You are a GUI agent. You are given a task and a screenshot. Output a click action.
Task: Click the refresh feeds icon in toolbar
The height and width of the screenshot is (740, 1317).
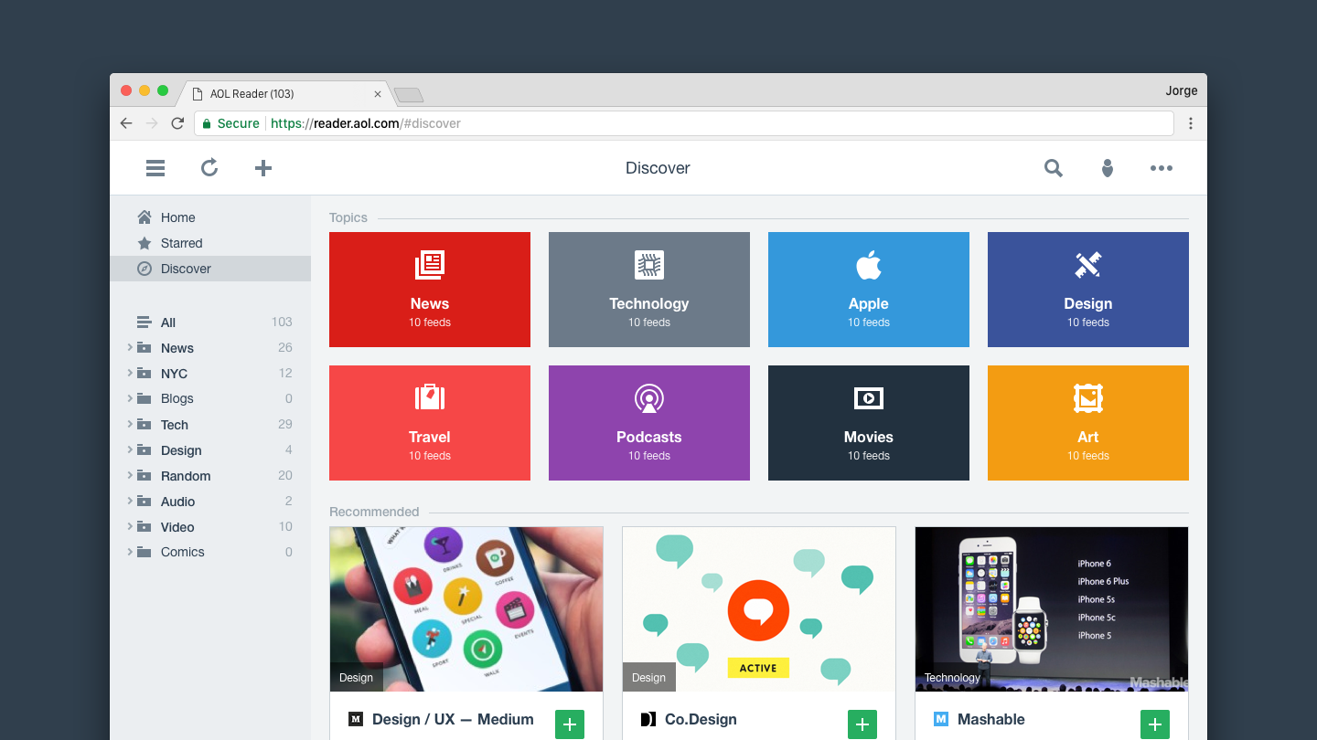tap(209, 168)
